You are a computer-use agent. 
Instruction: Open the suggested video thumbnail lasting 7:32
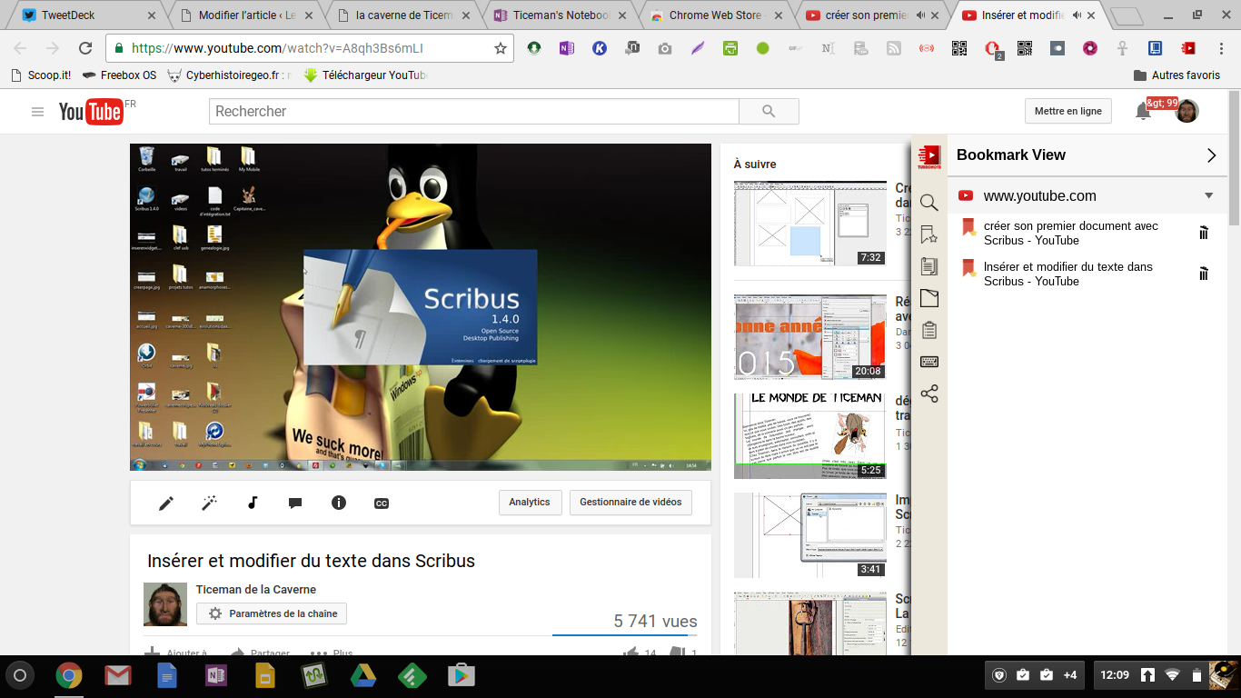point(809,223)
